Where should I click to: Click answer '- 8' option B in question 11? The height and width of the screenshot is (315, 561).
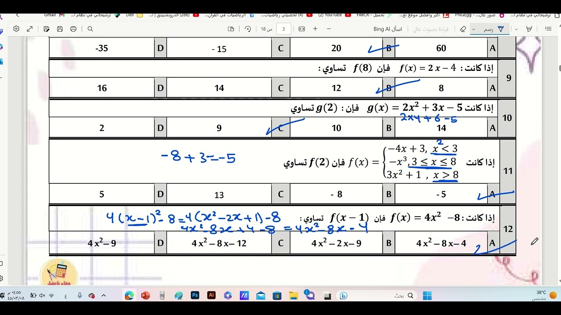[336, 194]
